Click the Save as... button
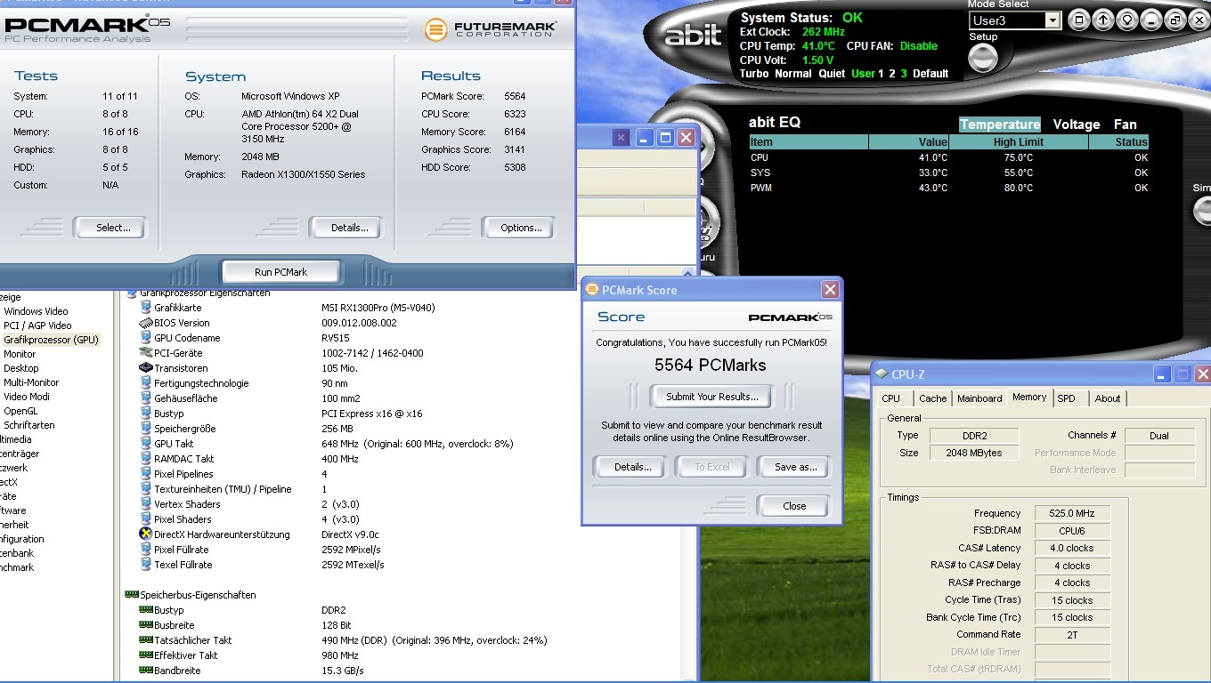This screenshot has width=1211, height=683. pos(795,467)
